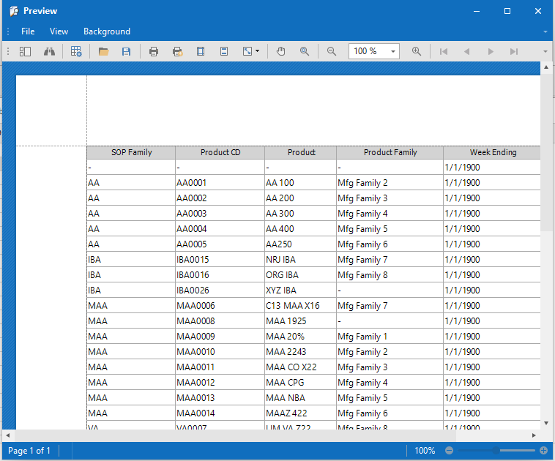The width and height of the screenshot is (555, 461).
Task: Click the Product CD column header
Action: (220, 152)
